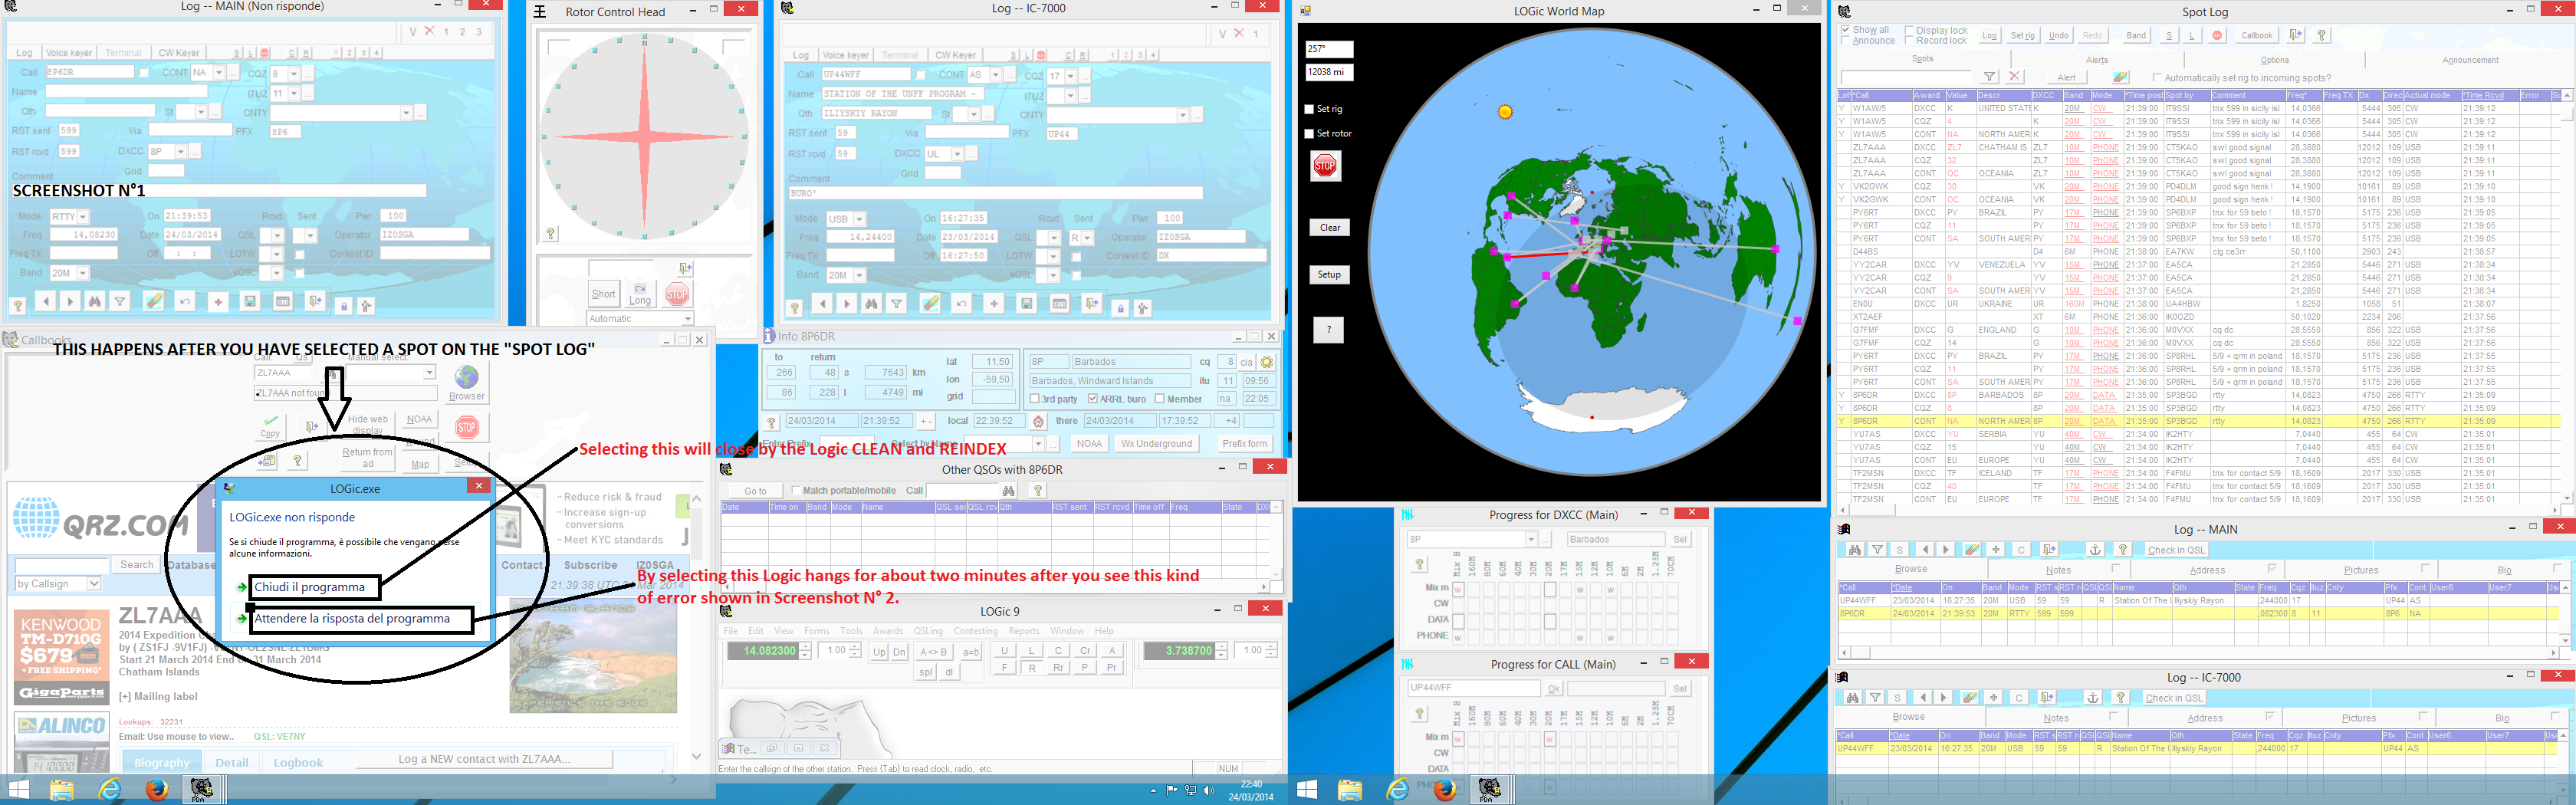
Task: Open Band 20M dropdown in Log MAIN
Action: 82,273
